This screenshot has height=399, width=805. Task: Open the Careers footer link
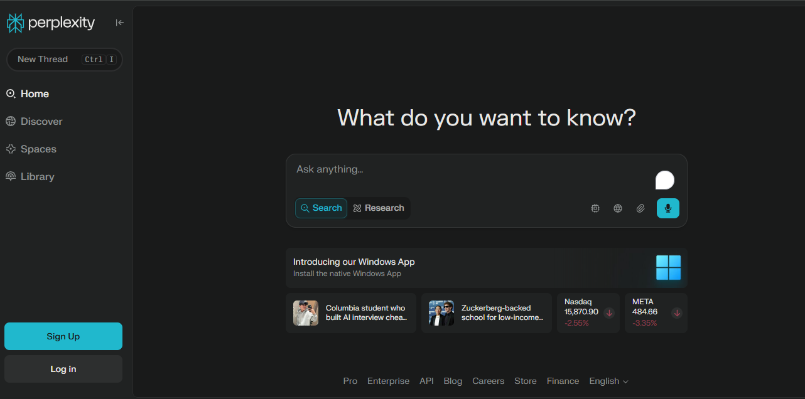coord(489,381)
